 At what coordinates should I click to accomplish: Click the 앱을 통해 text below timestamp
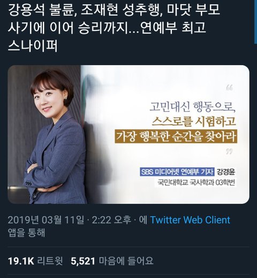click(26, 233)
